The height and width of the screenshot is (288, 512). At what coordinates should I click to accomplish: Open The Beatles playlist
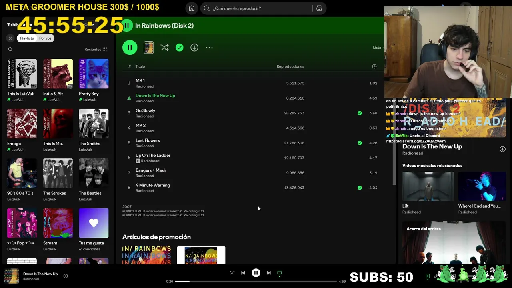(x=94, y=180)
